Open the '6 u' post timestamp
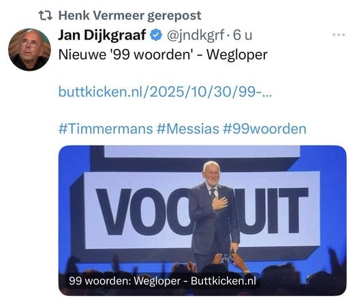Screen dimensions: 355x300 click(x=243, y=35)
